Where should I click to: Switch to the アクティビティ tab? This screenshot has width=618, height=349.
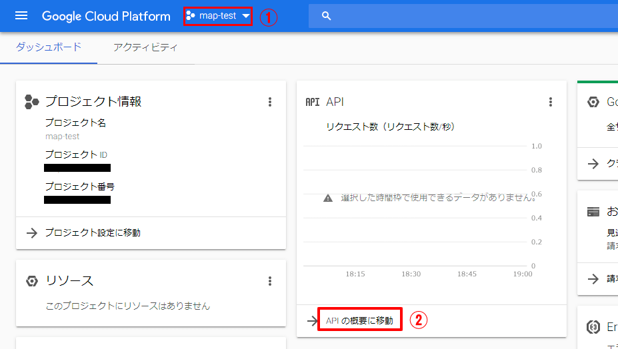145,47
